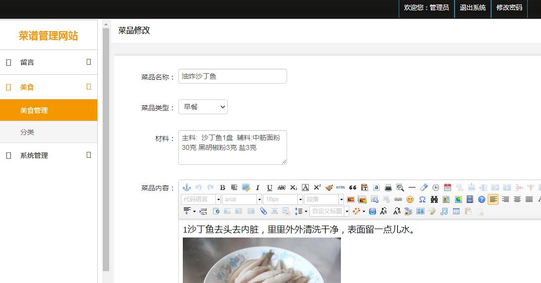Toggle italic formatting
This screenshot has height=283, width=541.
pos(257,188)
